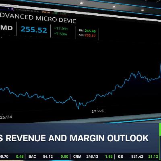Click the GS price 831.42
This screenshot has height=161, width=161.
click(x=137, y=157)
